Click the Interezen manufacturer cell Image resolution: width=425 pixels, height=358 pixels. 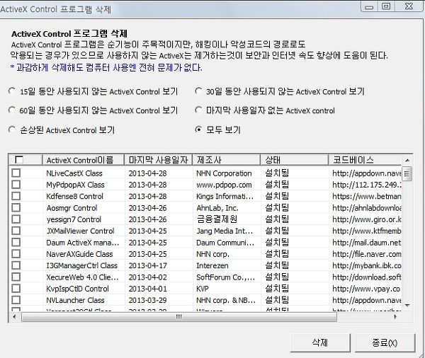click(212, 265)
